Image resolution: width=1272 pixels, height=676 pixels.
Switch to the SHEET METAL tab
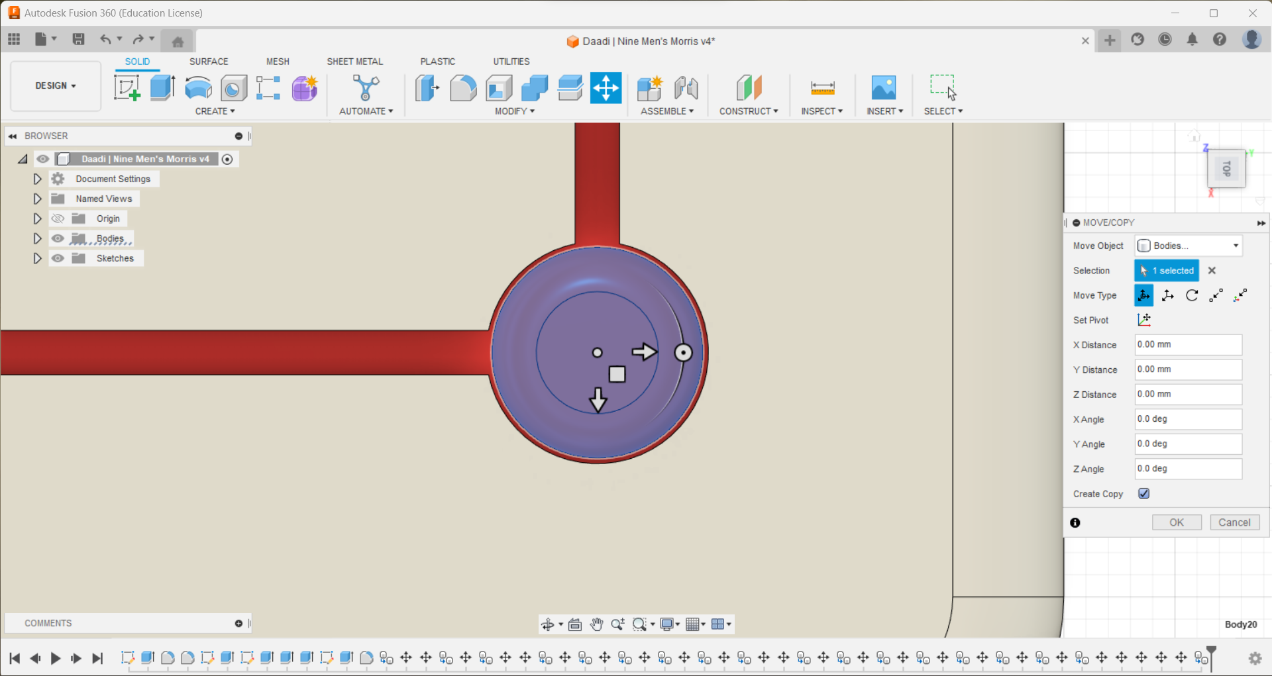pos(355,61)
